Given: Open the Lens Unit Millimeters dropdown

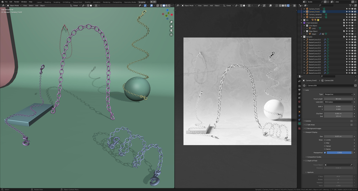Looking at the screenshot, I should (x=338, y=102).
